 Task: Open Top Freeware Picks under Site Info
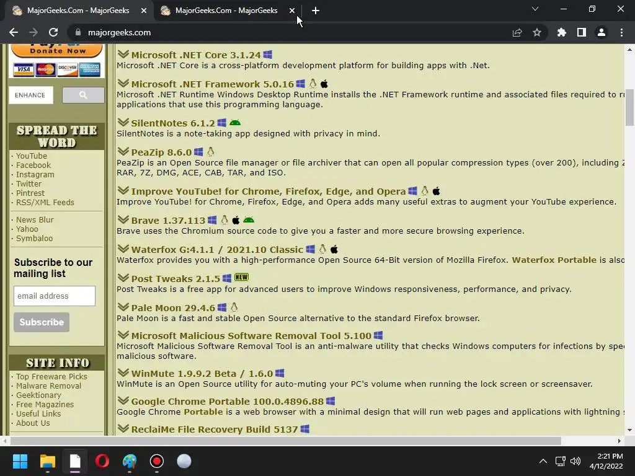tap(51, 376)
